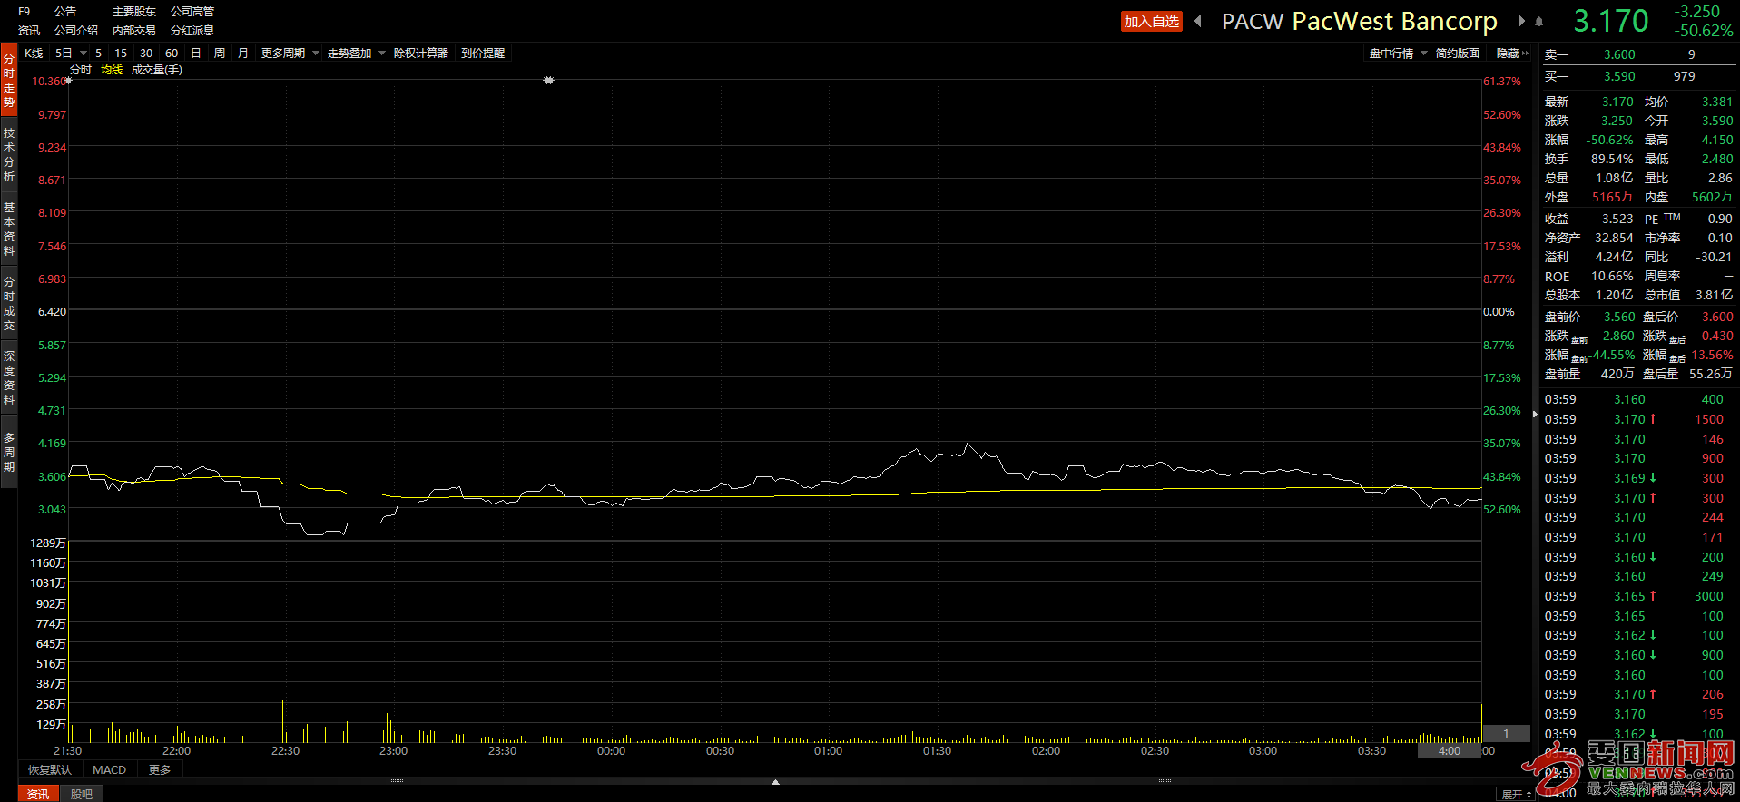Click 盘后价 value 3.600
Viewport: 1740px width, 802px height.
click(1717, 317)
